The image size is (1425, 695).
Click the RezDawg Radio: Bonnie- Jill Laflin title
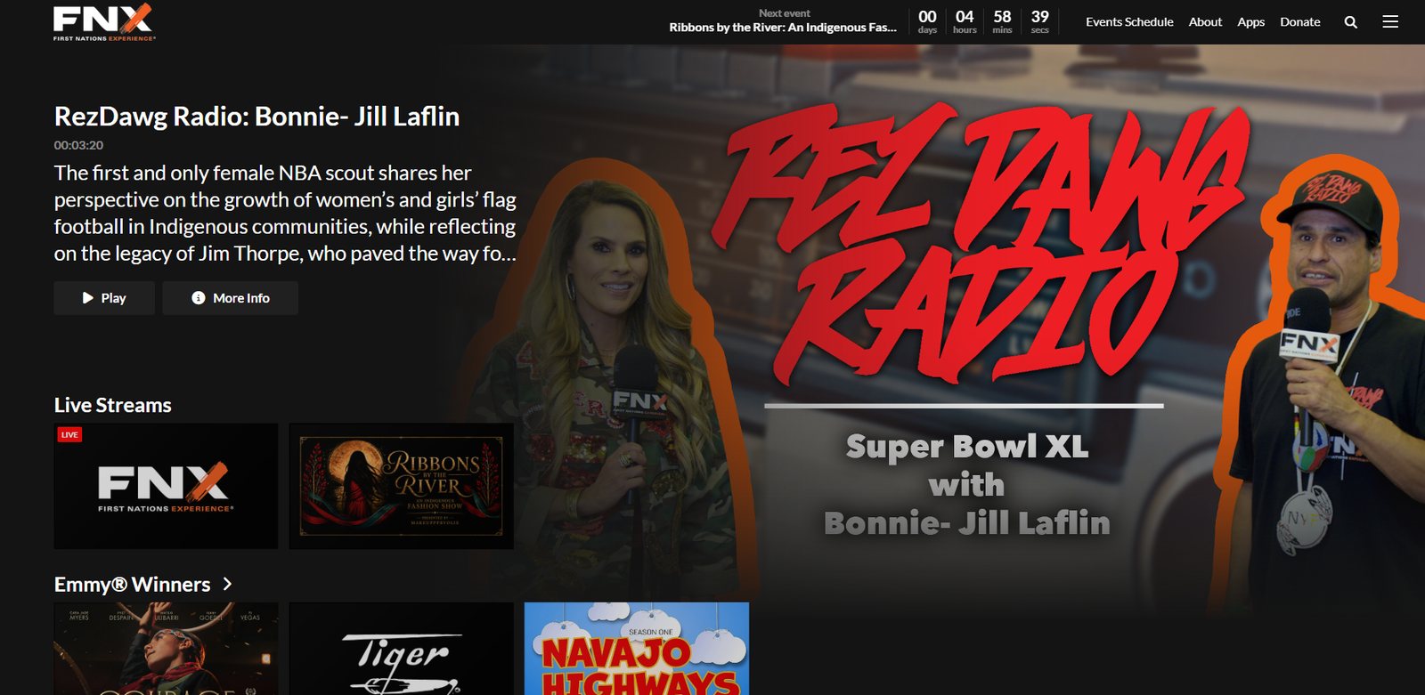click(256, 117)
